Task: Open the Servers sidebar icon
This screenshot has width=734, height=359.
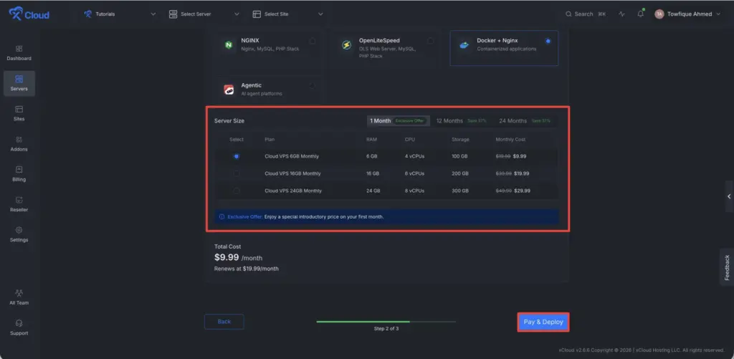Action: click(19, 79)
